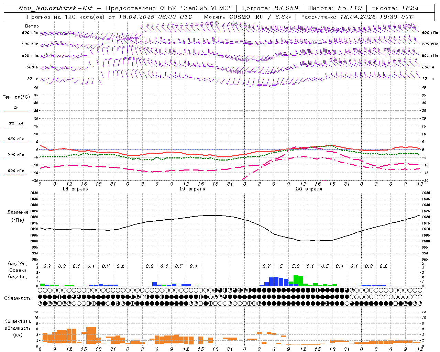Select the model name COSMO-RU / 6.6км

coord(261,17)
